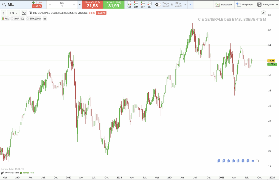Click the SL stop-limit order icon

click(x=149, y=4)
